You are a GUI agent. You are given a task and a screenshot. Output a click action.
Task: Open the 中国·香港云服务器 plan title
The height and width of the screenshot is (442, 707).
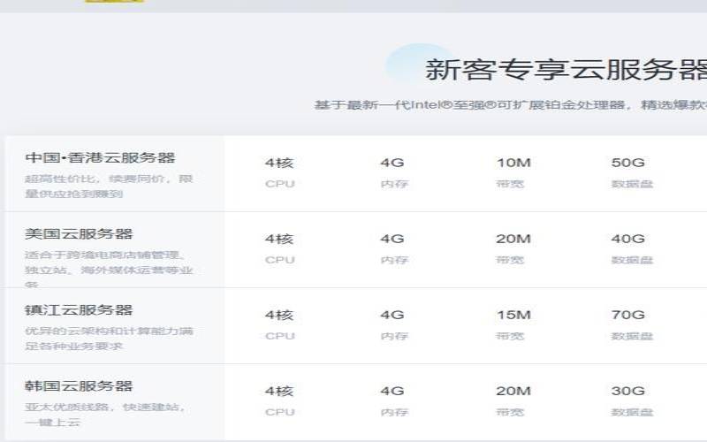tap(100, 158)
